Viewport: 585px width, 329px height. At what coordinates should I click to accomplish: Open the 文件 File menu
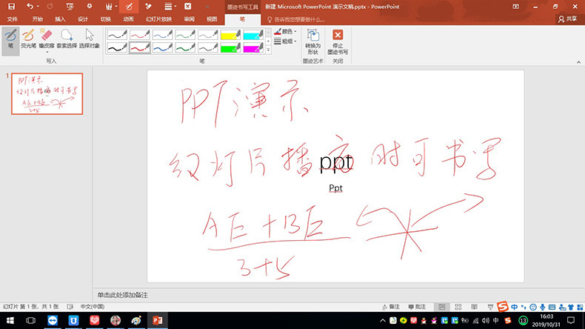click(13, 19)
